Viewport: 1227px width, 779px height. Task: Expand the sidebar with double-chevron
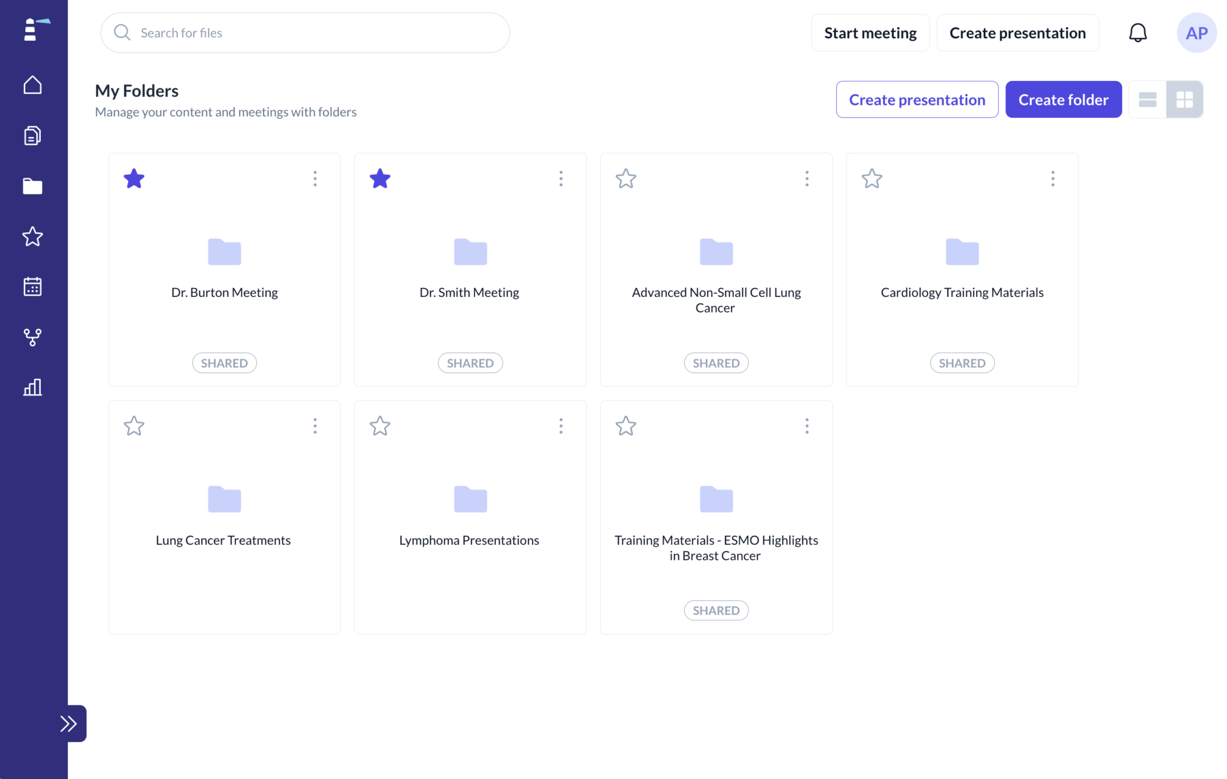coord(69,723)
